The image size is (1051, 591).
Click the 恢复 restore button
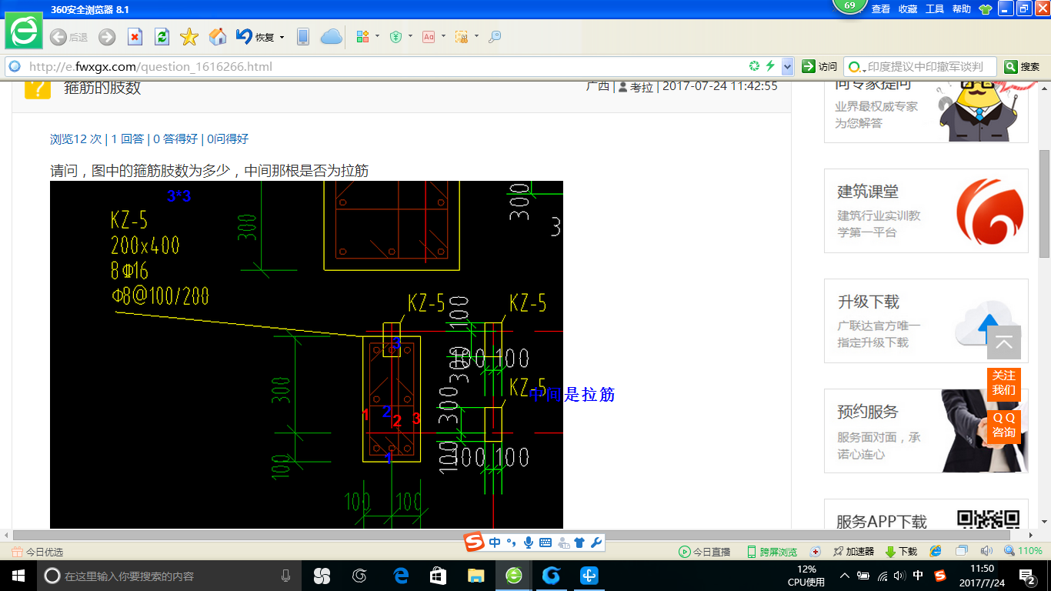(x=255, y=36)
